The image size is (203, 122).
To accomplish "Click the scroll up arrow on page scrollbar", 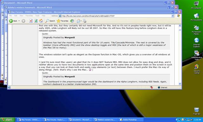I will point(180,25).
